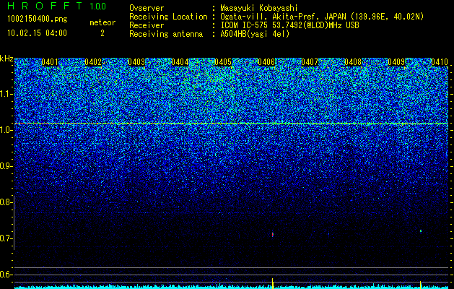Click the 0401 time marker
Screen dimensions: 454x289
pos(50,62)
